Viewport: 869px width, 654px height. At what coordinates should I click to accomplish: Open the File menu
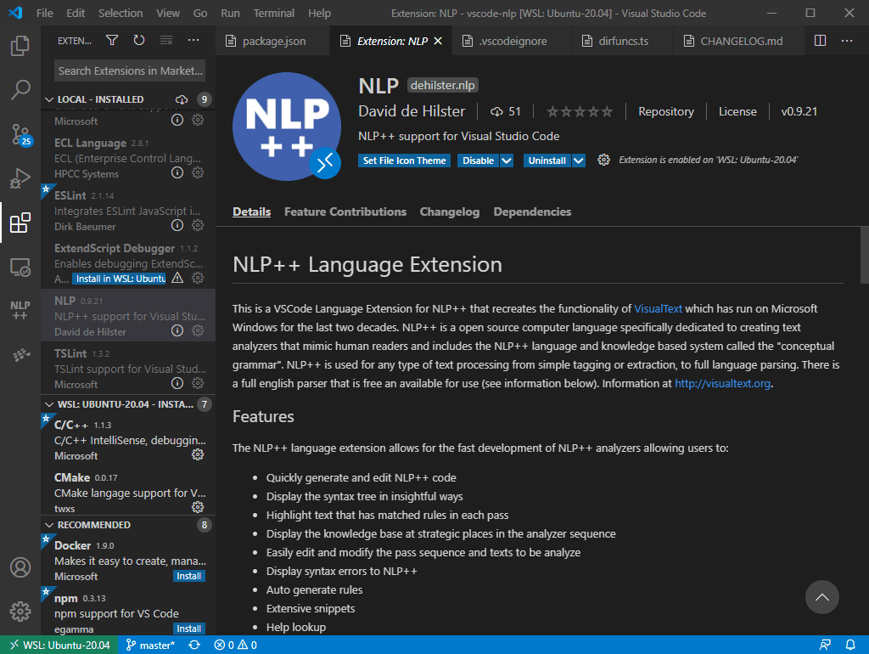[x=44, y=13]
